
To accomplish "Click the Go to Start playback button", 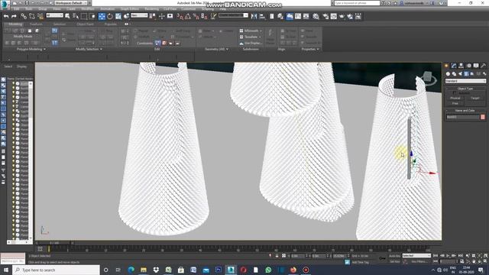I will point(436,256).
